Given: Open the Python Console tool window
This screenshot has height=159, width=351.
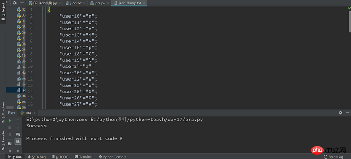Looking at the screenshot, I should point(112,157).
